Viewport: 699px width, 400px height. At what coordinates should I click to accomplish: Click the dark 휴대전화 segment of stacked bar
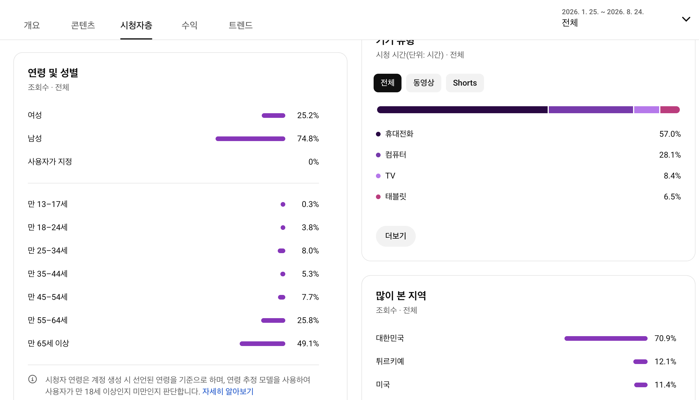462,110
